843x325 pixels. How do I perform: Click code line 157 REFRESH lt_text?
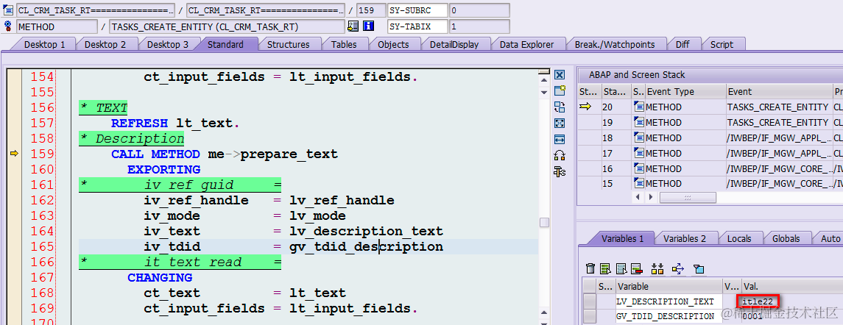pyautogui.click(x=175, y=123)
